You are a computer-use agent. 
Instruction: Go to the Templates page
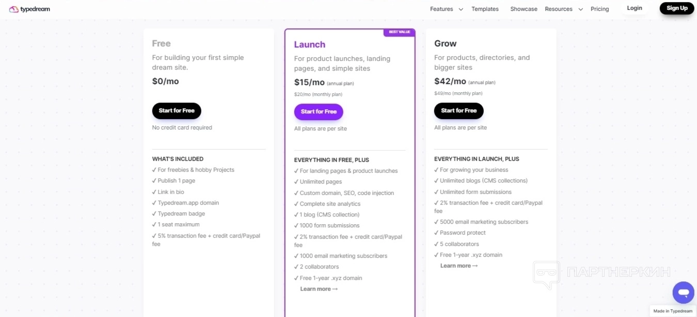click(485, 9)
